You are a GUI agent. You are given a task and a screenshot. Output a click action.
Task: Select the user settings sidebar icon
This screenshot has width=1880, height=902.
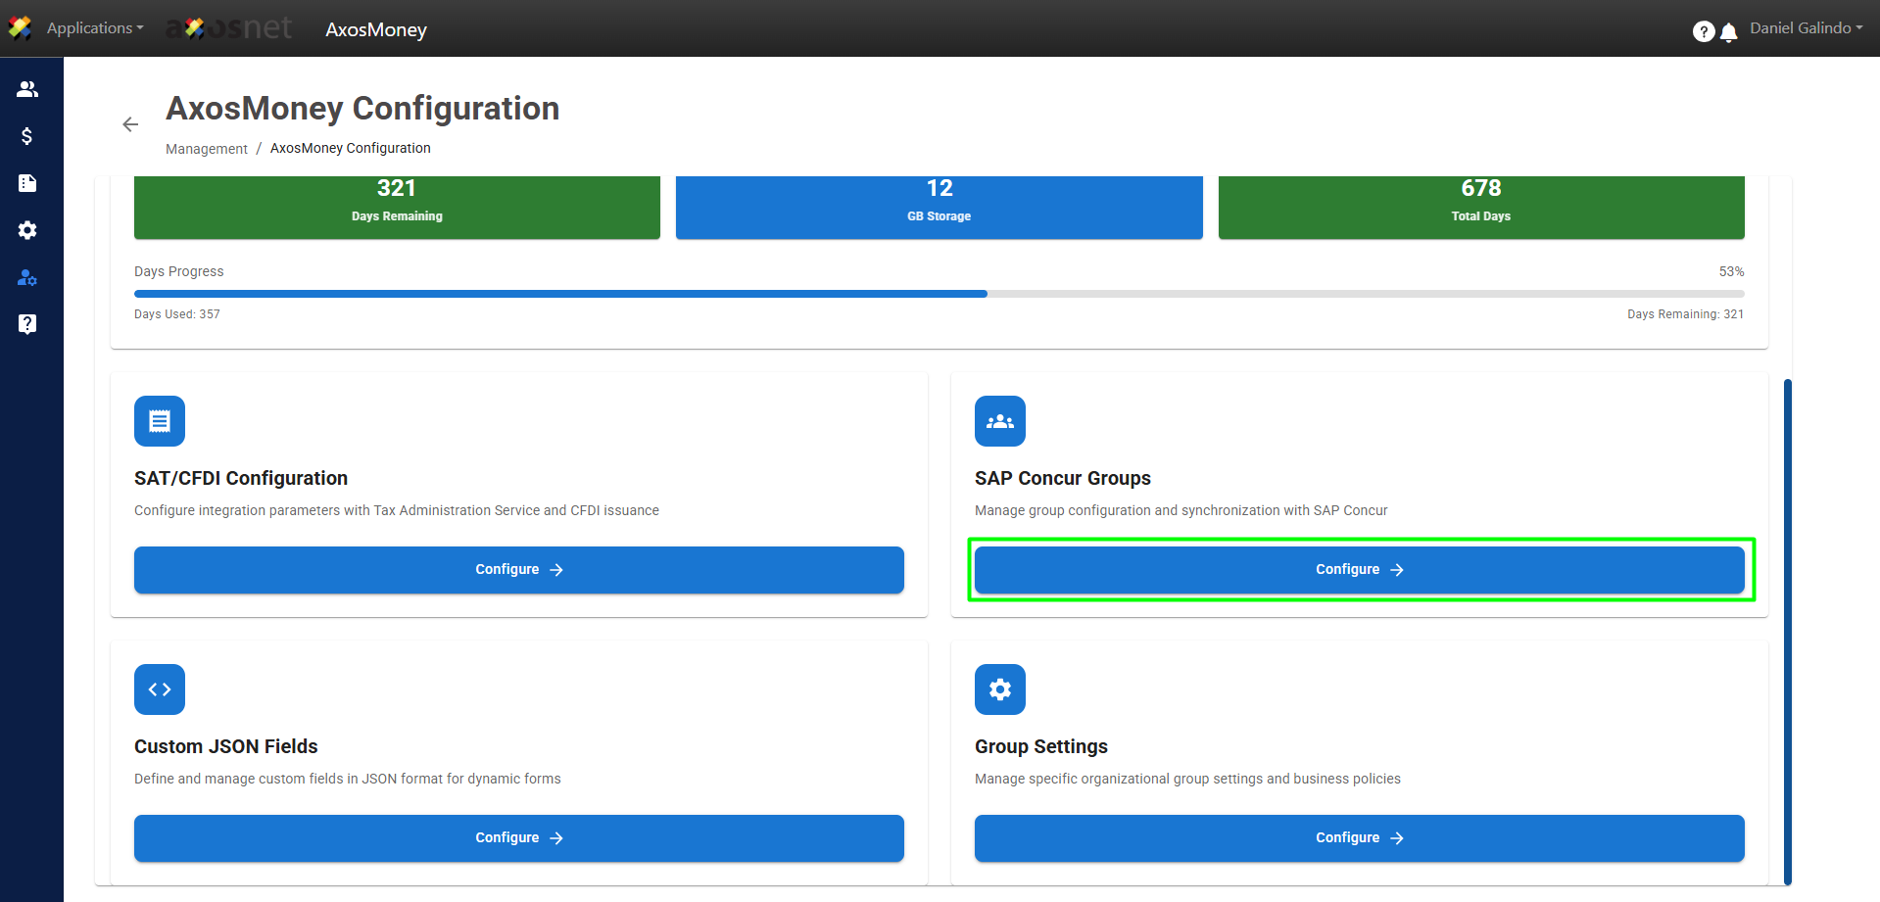[x=27, y=278]
